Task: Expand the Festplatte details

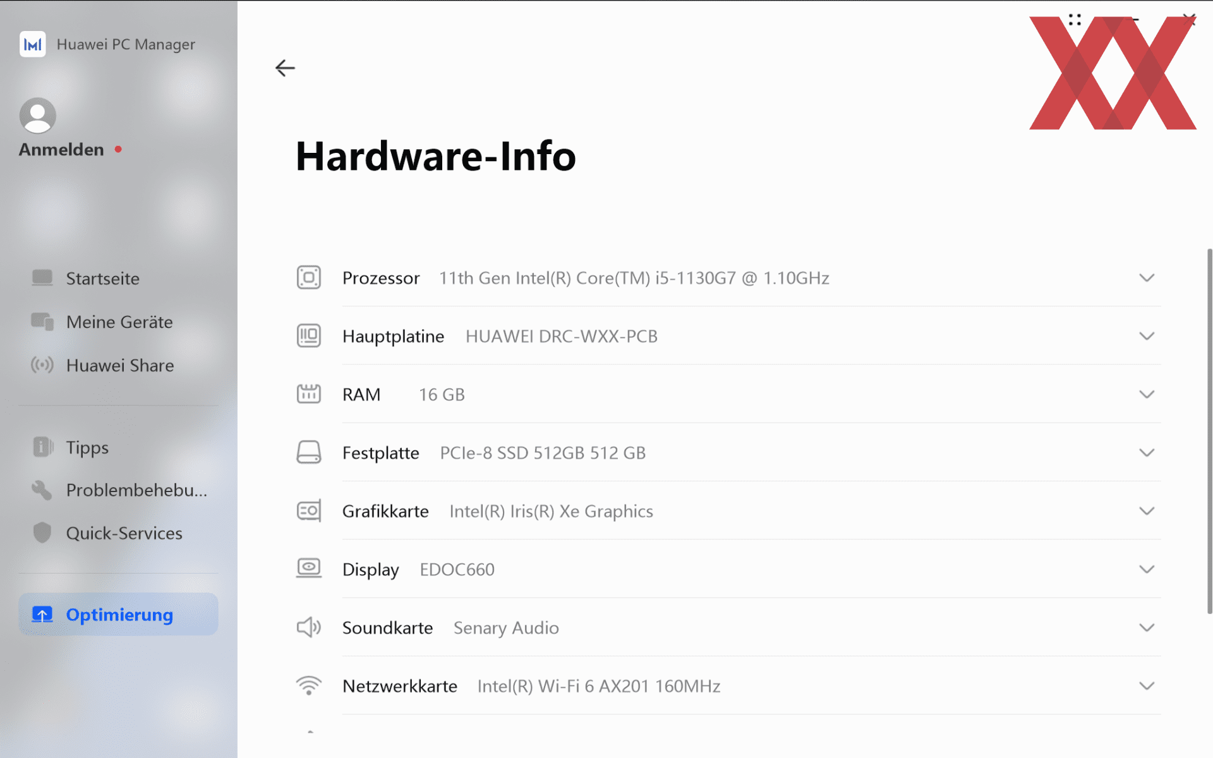Action: click(x=1147, y=452)
